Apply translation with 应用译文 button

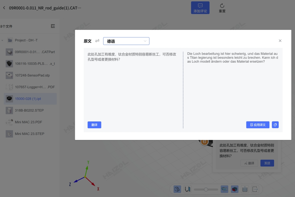pos(258,125)
